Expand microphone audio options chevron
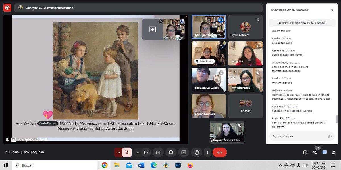341x170 pixels. point(119,152)
